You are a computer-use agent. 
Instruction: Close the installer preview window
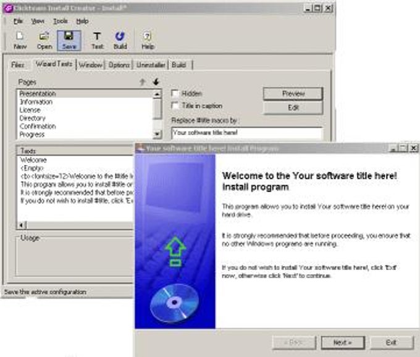click(414, 148)
